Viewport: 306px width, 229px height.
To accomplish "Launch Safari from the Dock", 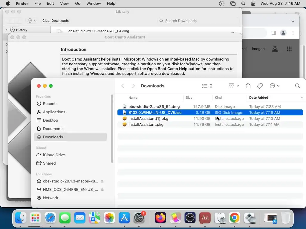I will [50, 218].
